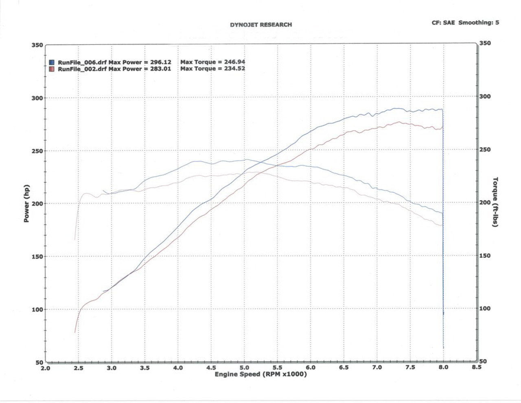Click the 300 tick on Torque axis
The image size is (521, 403).
coord(485,96)
